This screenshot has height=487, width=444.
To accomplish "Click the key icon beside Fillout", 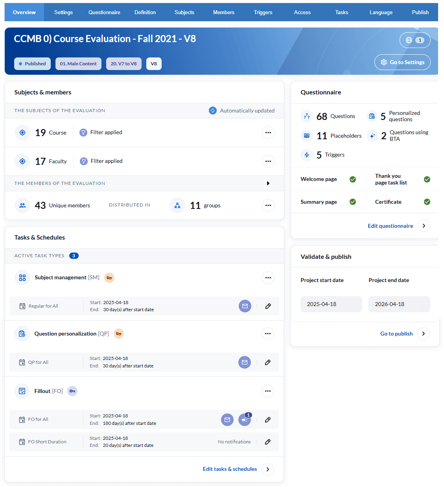I will 72,391.
